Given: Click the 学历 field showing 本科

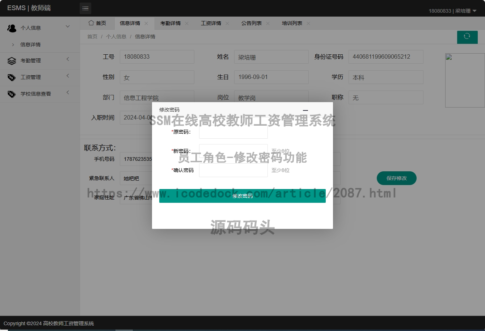Looking at the screenshot, I should [x=386, y=77].
